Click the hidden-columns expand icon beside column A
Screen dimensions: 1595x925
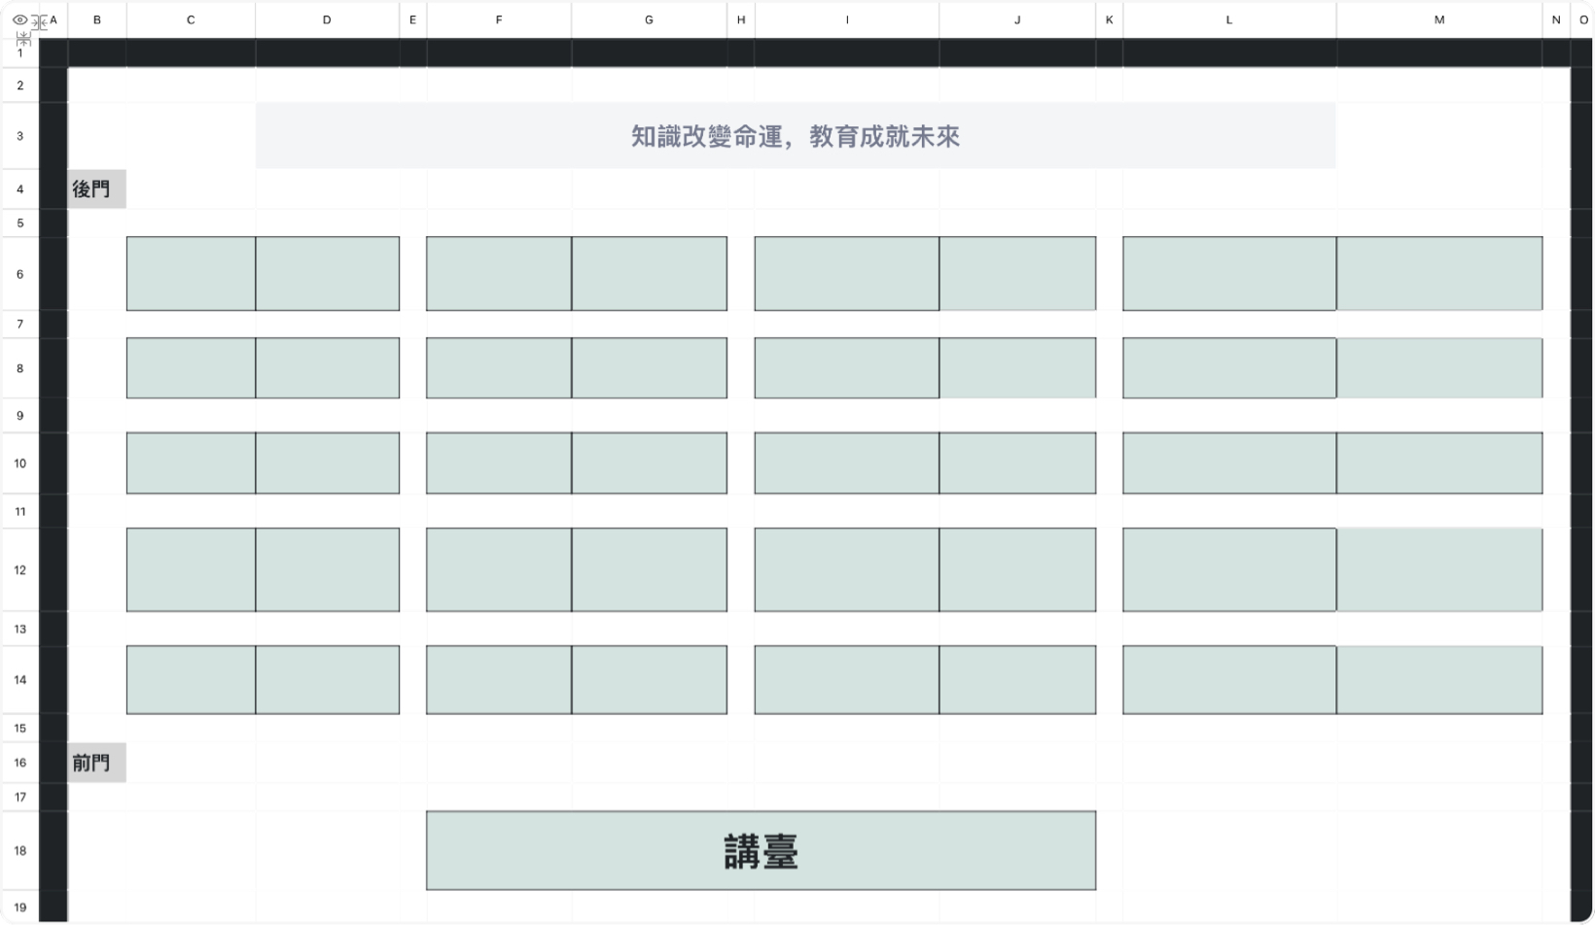pos(40,20)
